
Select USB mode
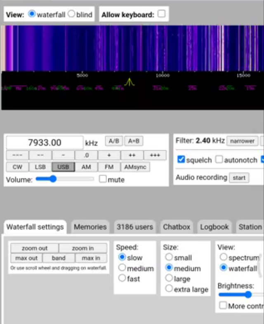coord(64,167)
